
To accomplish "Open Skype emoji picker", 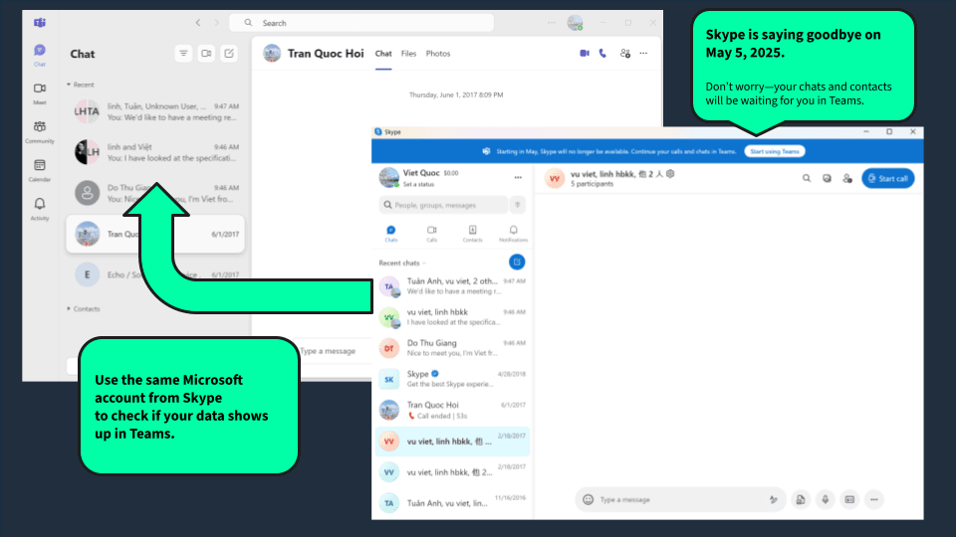I will (x=588, y=500).
